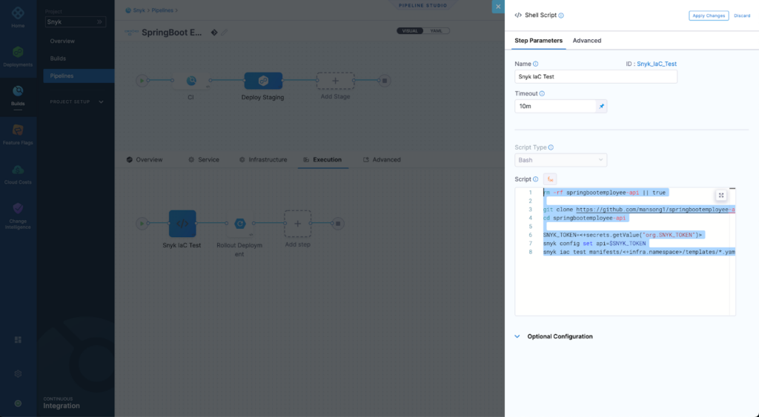The image size is (759, 417).
Task: Select the Deploy Staging stage node
Action: (263, 81)
